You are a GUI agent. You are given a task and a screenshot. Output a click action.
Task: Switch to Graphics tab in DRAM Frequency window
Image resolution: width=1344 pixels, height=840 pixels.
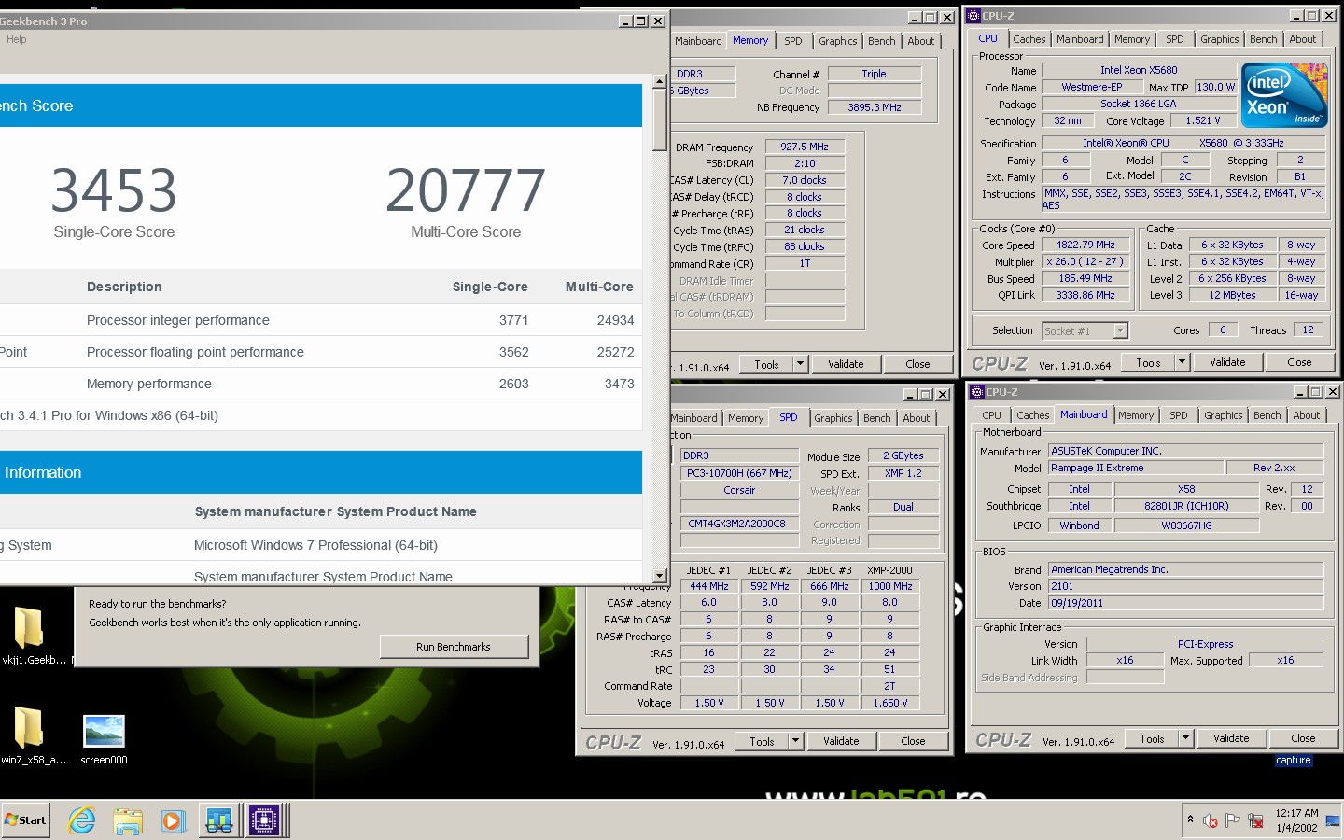pos(838,41)
